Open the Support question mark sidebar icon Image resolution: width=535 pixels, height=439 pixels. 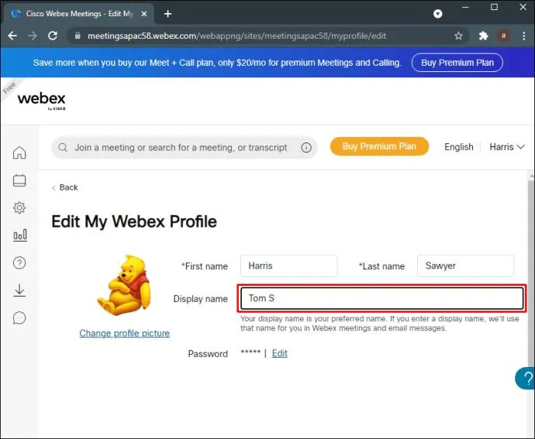coord(19,262)
